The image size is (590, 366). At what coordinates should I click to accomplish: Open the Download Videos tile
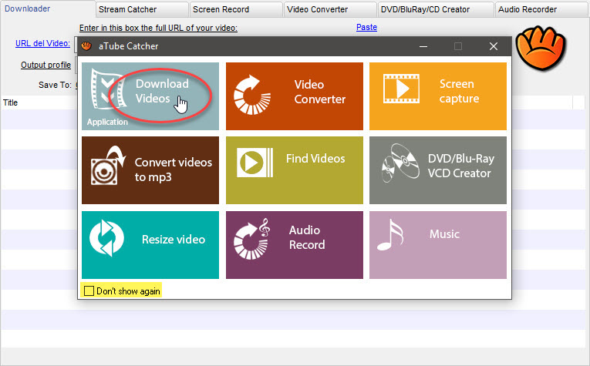pos(150,96)
